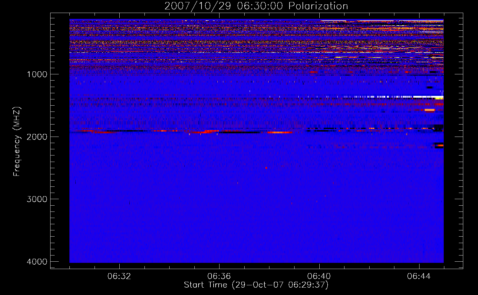Screen dimensions: 478x295
Task: Click the 1000 frequency tick label
Action: point(37,74)
